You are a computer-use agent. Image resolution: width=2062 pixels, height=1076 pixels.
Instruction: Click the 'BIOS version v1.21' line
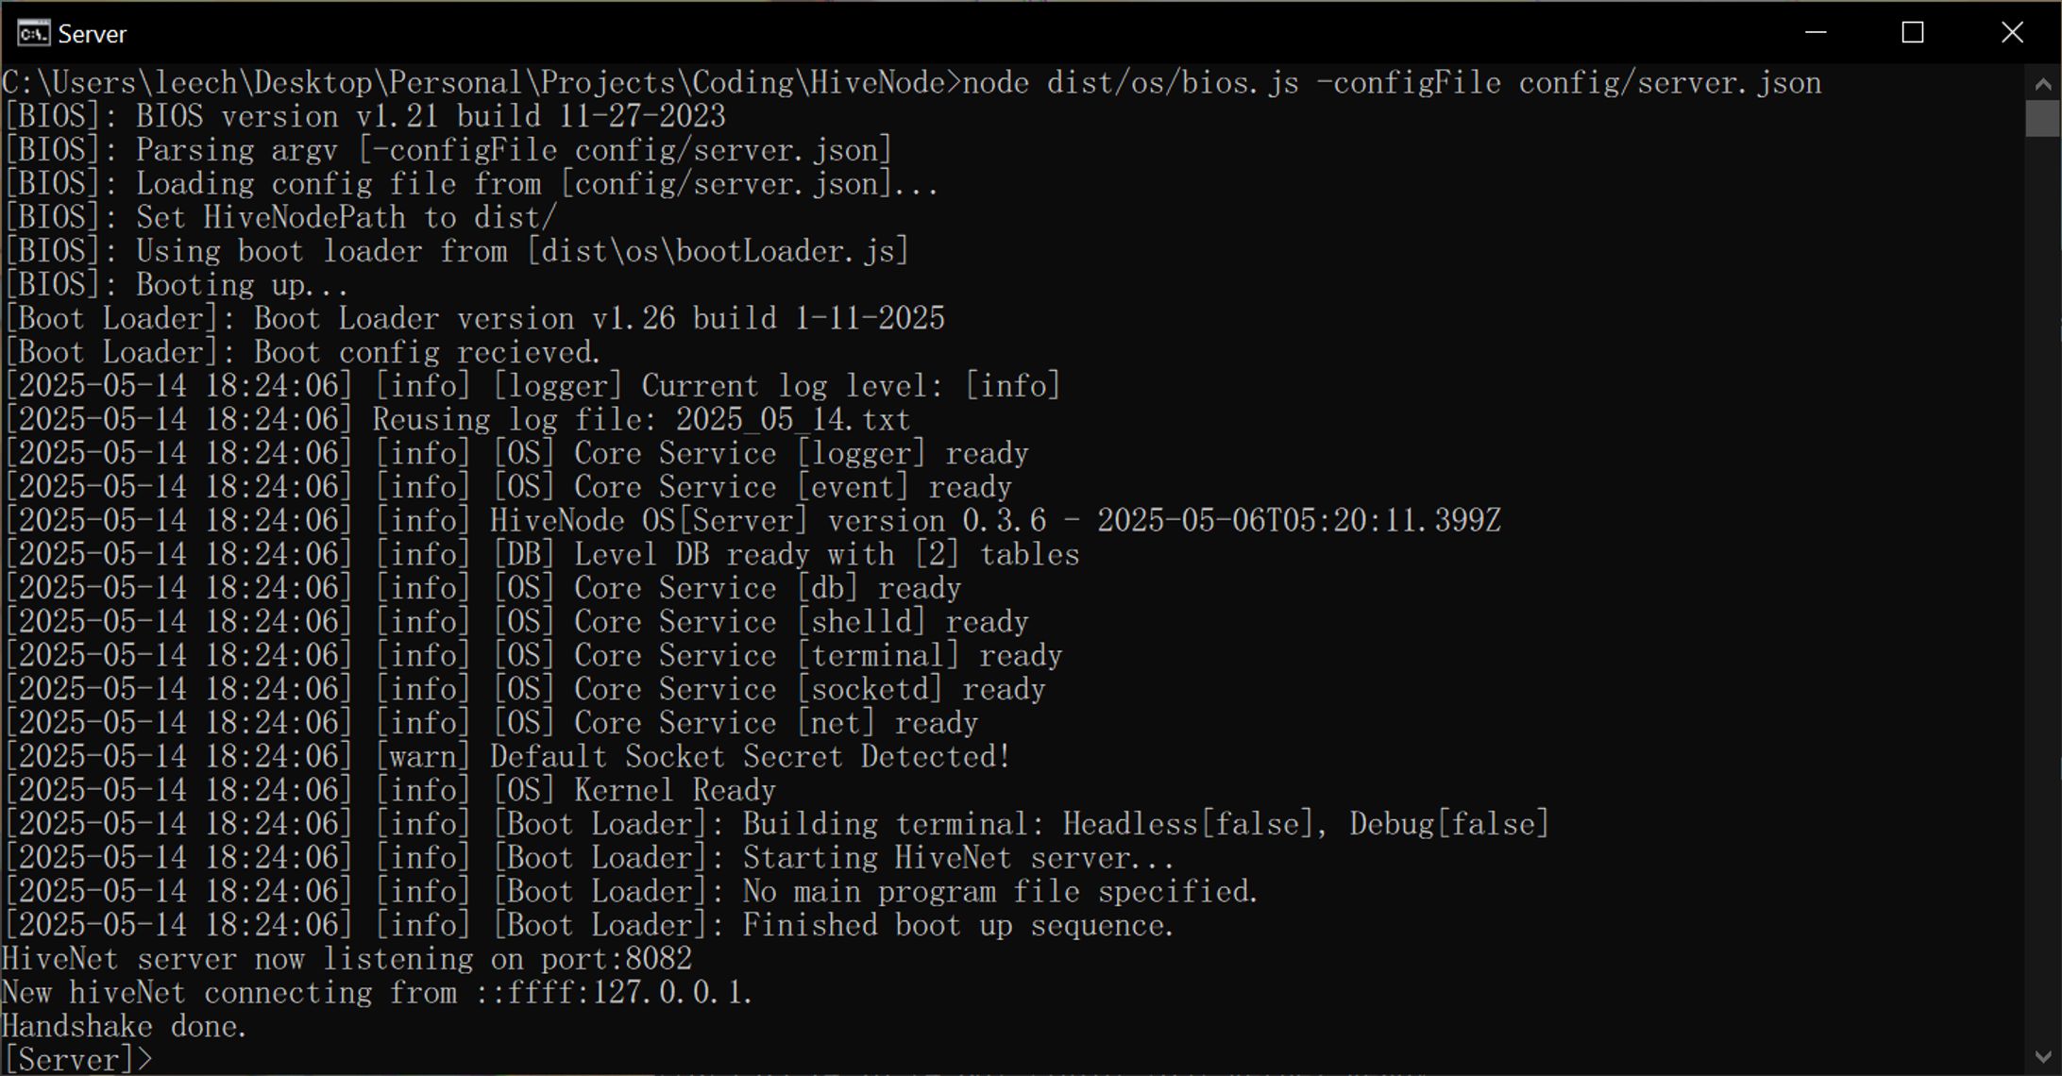point(365,116)
